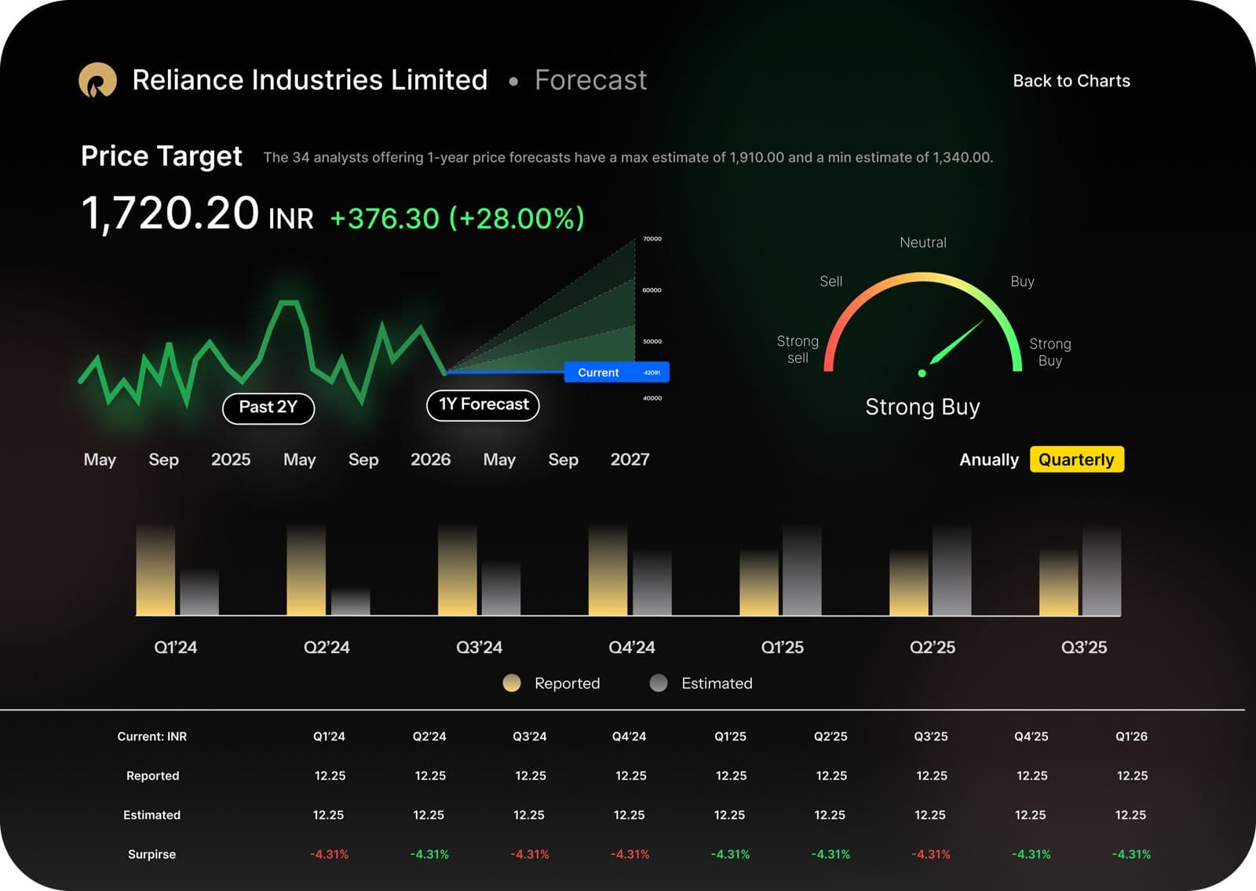Open the Back to Charts link
Screen dimensions: 1256x891
pyautogui.click(x=1071, y=81)
